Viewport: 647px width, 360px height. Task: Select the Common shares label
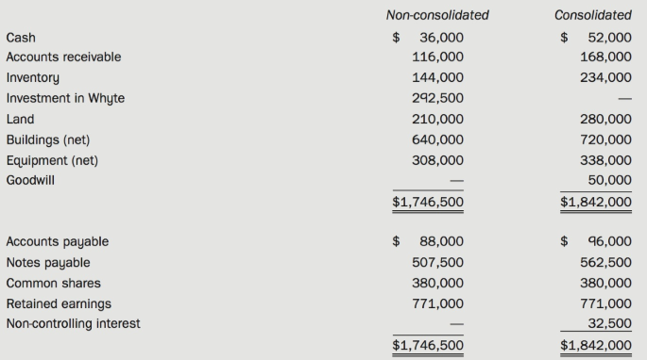(53, 284)
